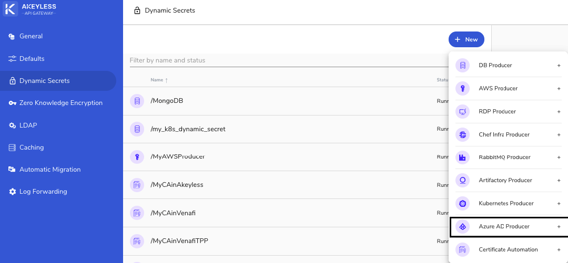Viewport: 568px width, 263px height.
Task: Click the plus sign beside RDP Producer
Action: (559, 112)
